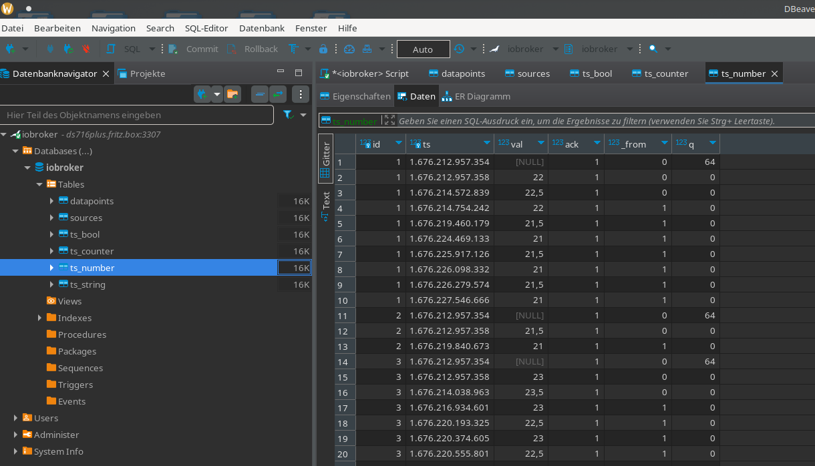Click the Commit button label
The image size is (815, 466).
(202, 49)
